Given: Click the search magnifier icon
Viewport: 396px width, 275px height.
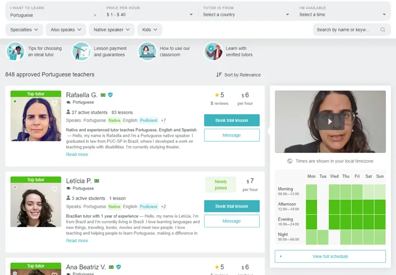Looking at the screenshot, I should coord(383,30).
